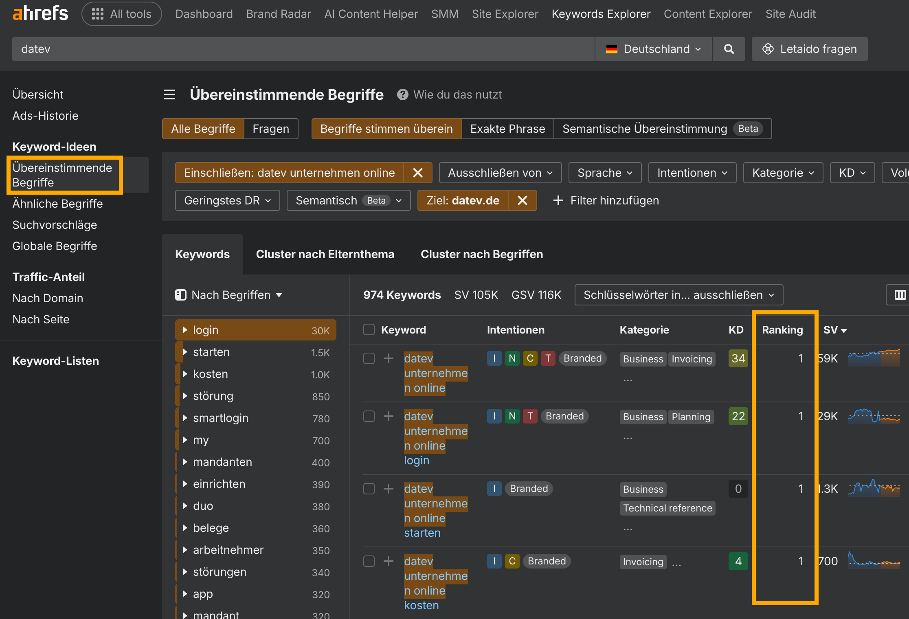909x619 pixels.
Task: Click the KD 34 difficulty badge
Action: tap(738, 358)
